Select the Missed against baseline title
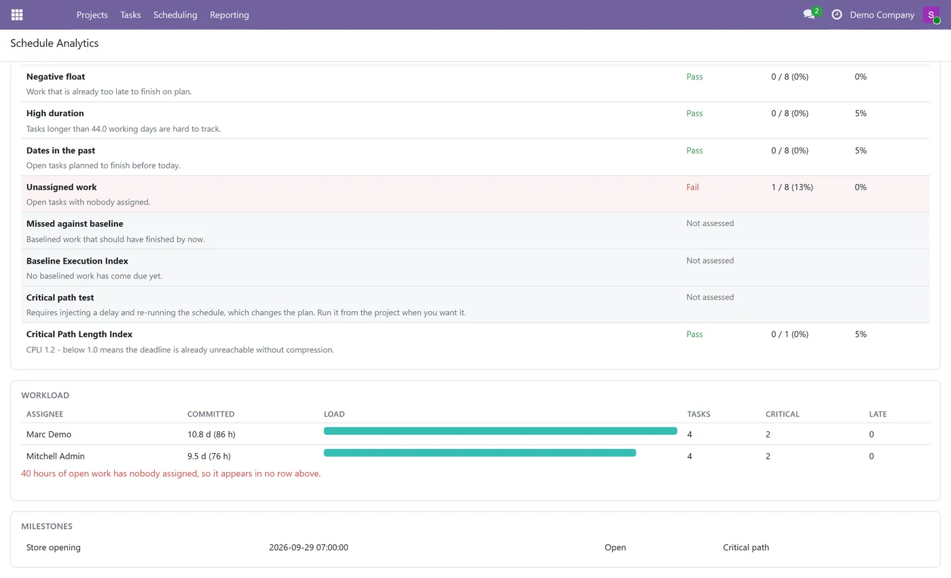The height and width of the screenshot is (578, 951). [75, 224]
